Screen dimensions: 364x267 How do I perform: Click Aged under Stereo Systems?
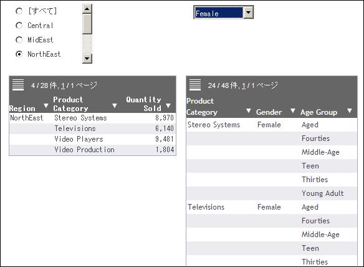pos(310,125)
